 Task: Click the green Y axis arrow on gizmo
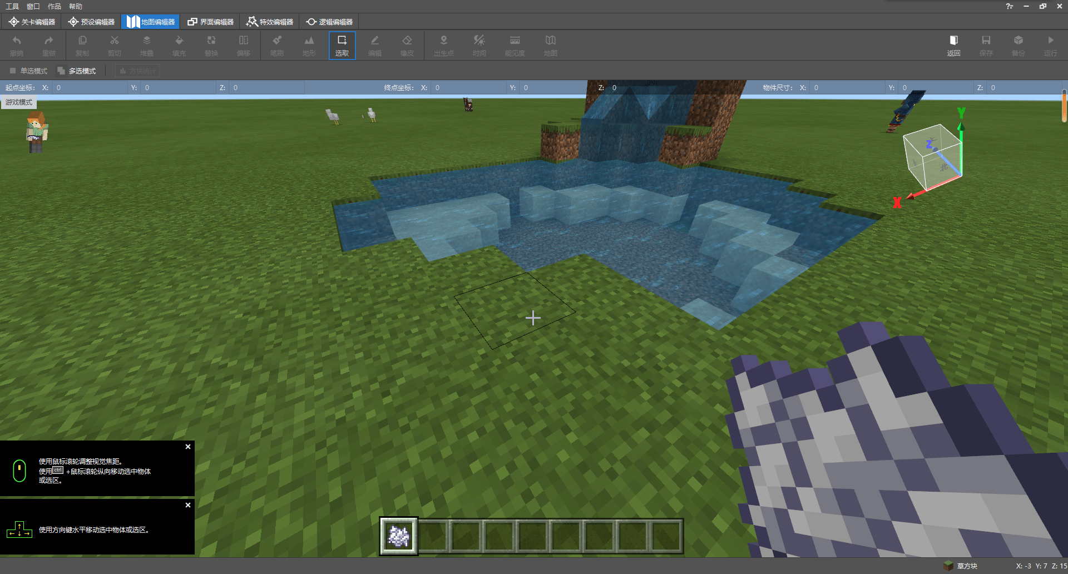tap(961, 125)
